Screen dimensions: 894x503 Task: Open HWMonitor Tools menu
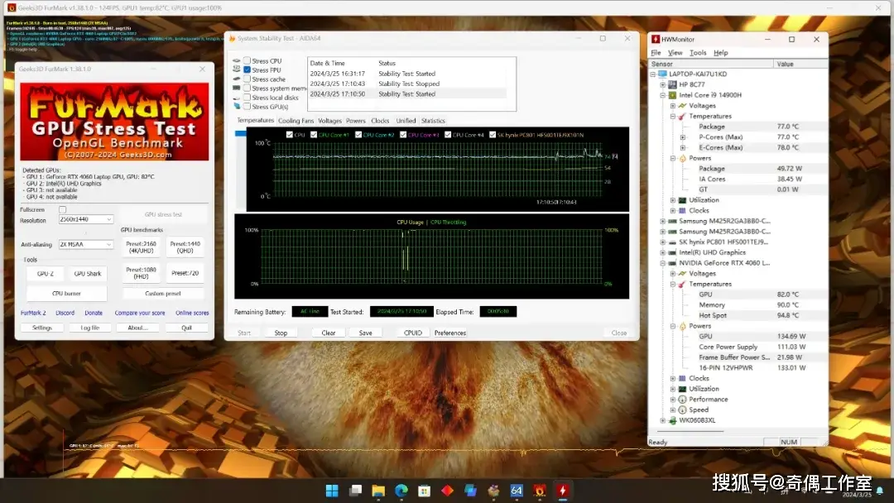pyautogui.click(x=698, y=52)
